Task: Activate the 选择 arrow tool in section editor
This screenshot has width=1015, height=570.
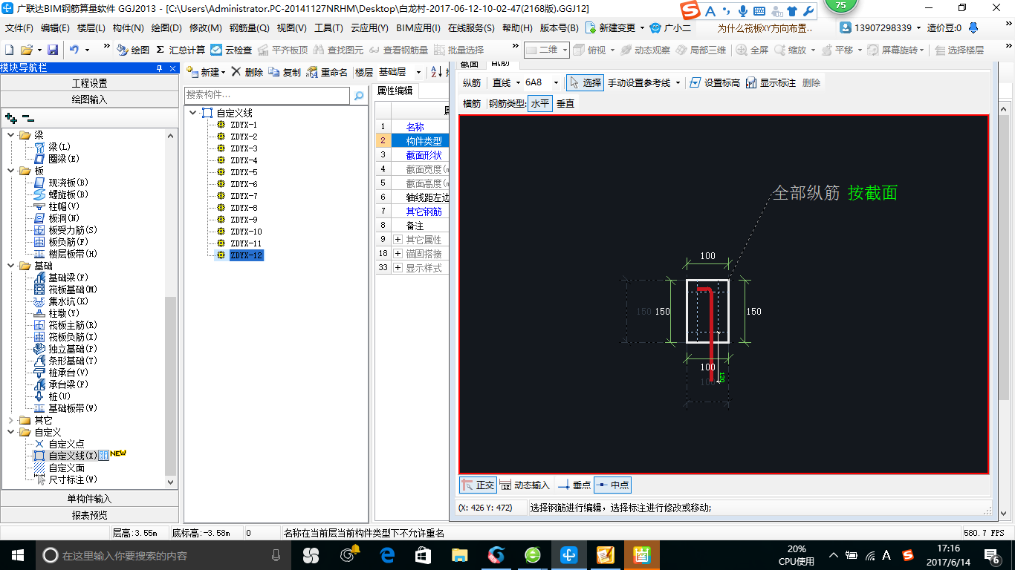Action: pos(585,82)
